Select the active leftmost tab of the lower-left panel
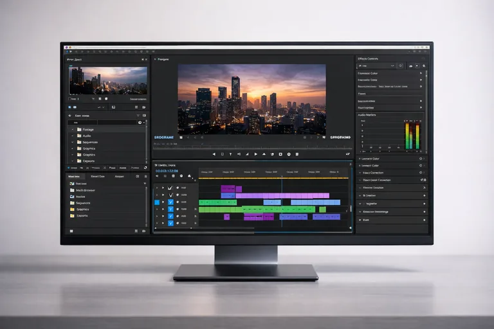 pos(74,176)
